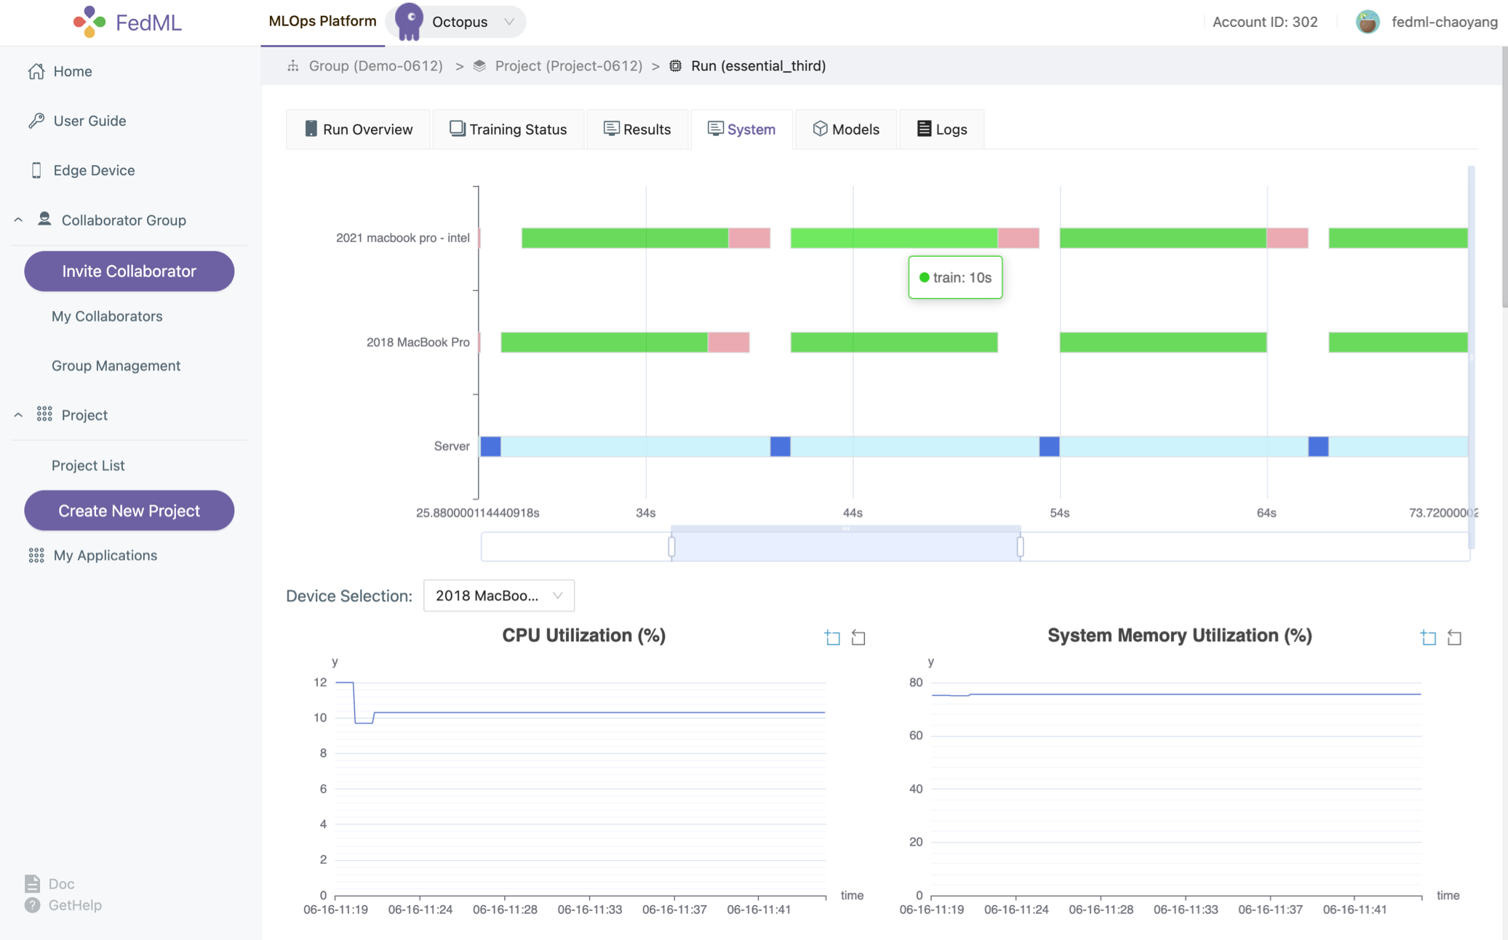Click the Edge Device sidebar item
1508x940 pixels.
point(94,170)
